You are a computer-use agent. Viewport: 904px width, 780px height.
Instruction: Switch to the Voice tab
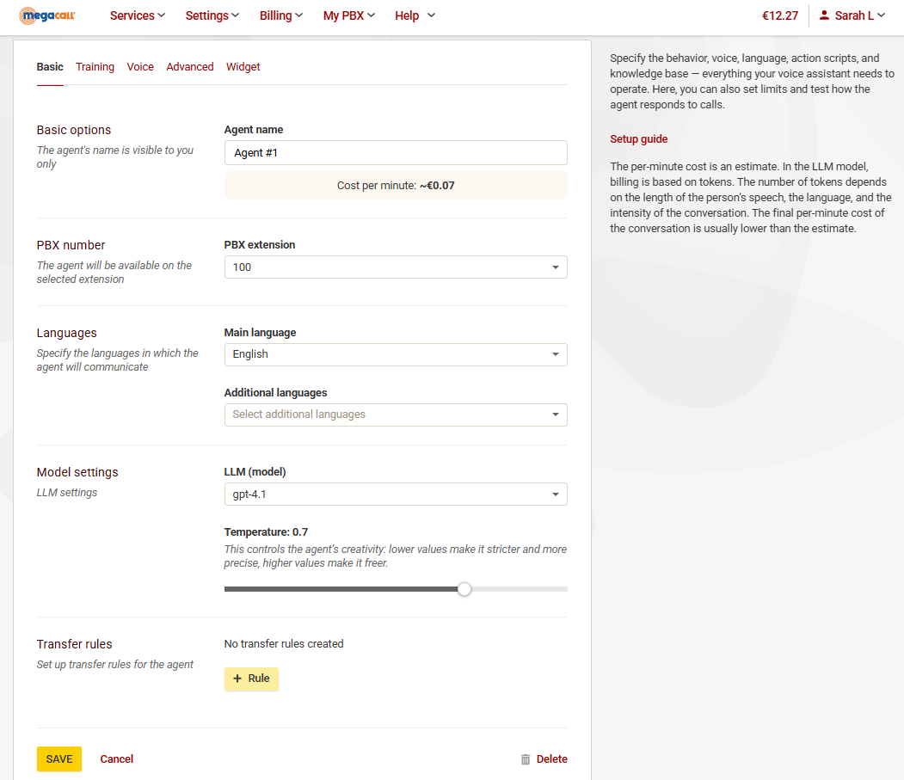click(140, 67)
